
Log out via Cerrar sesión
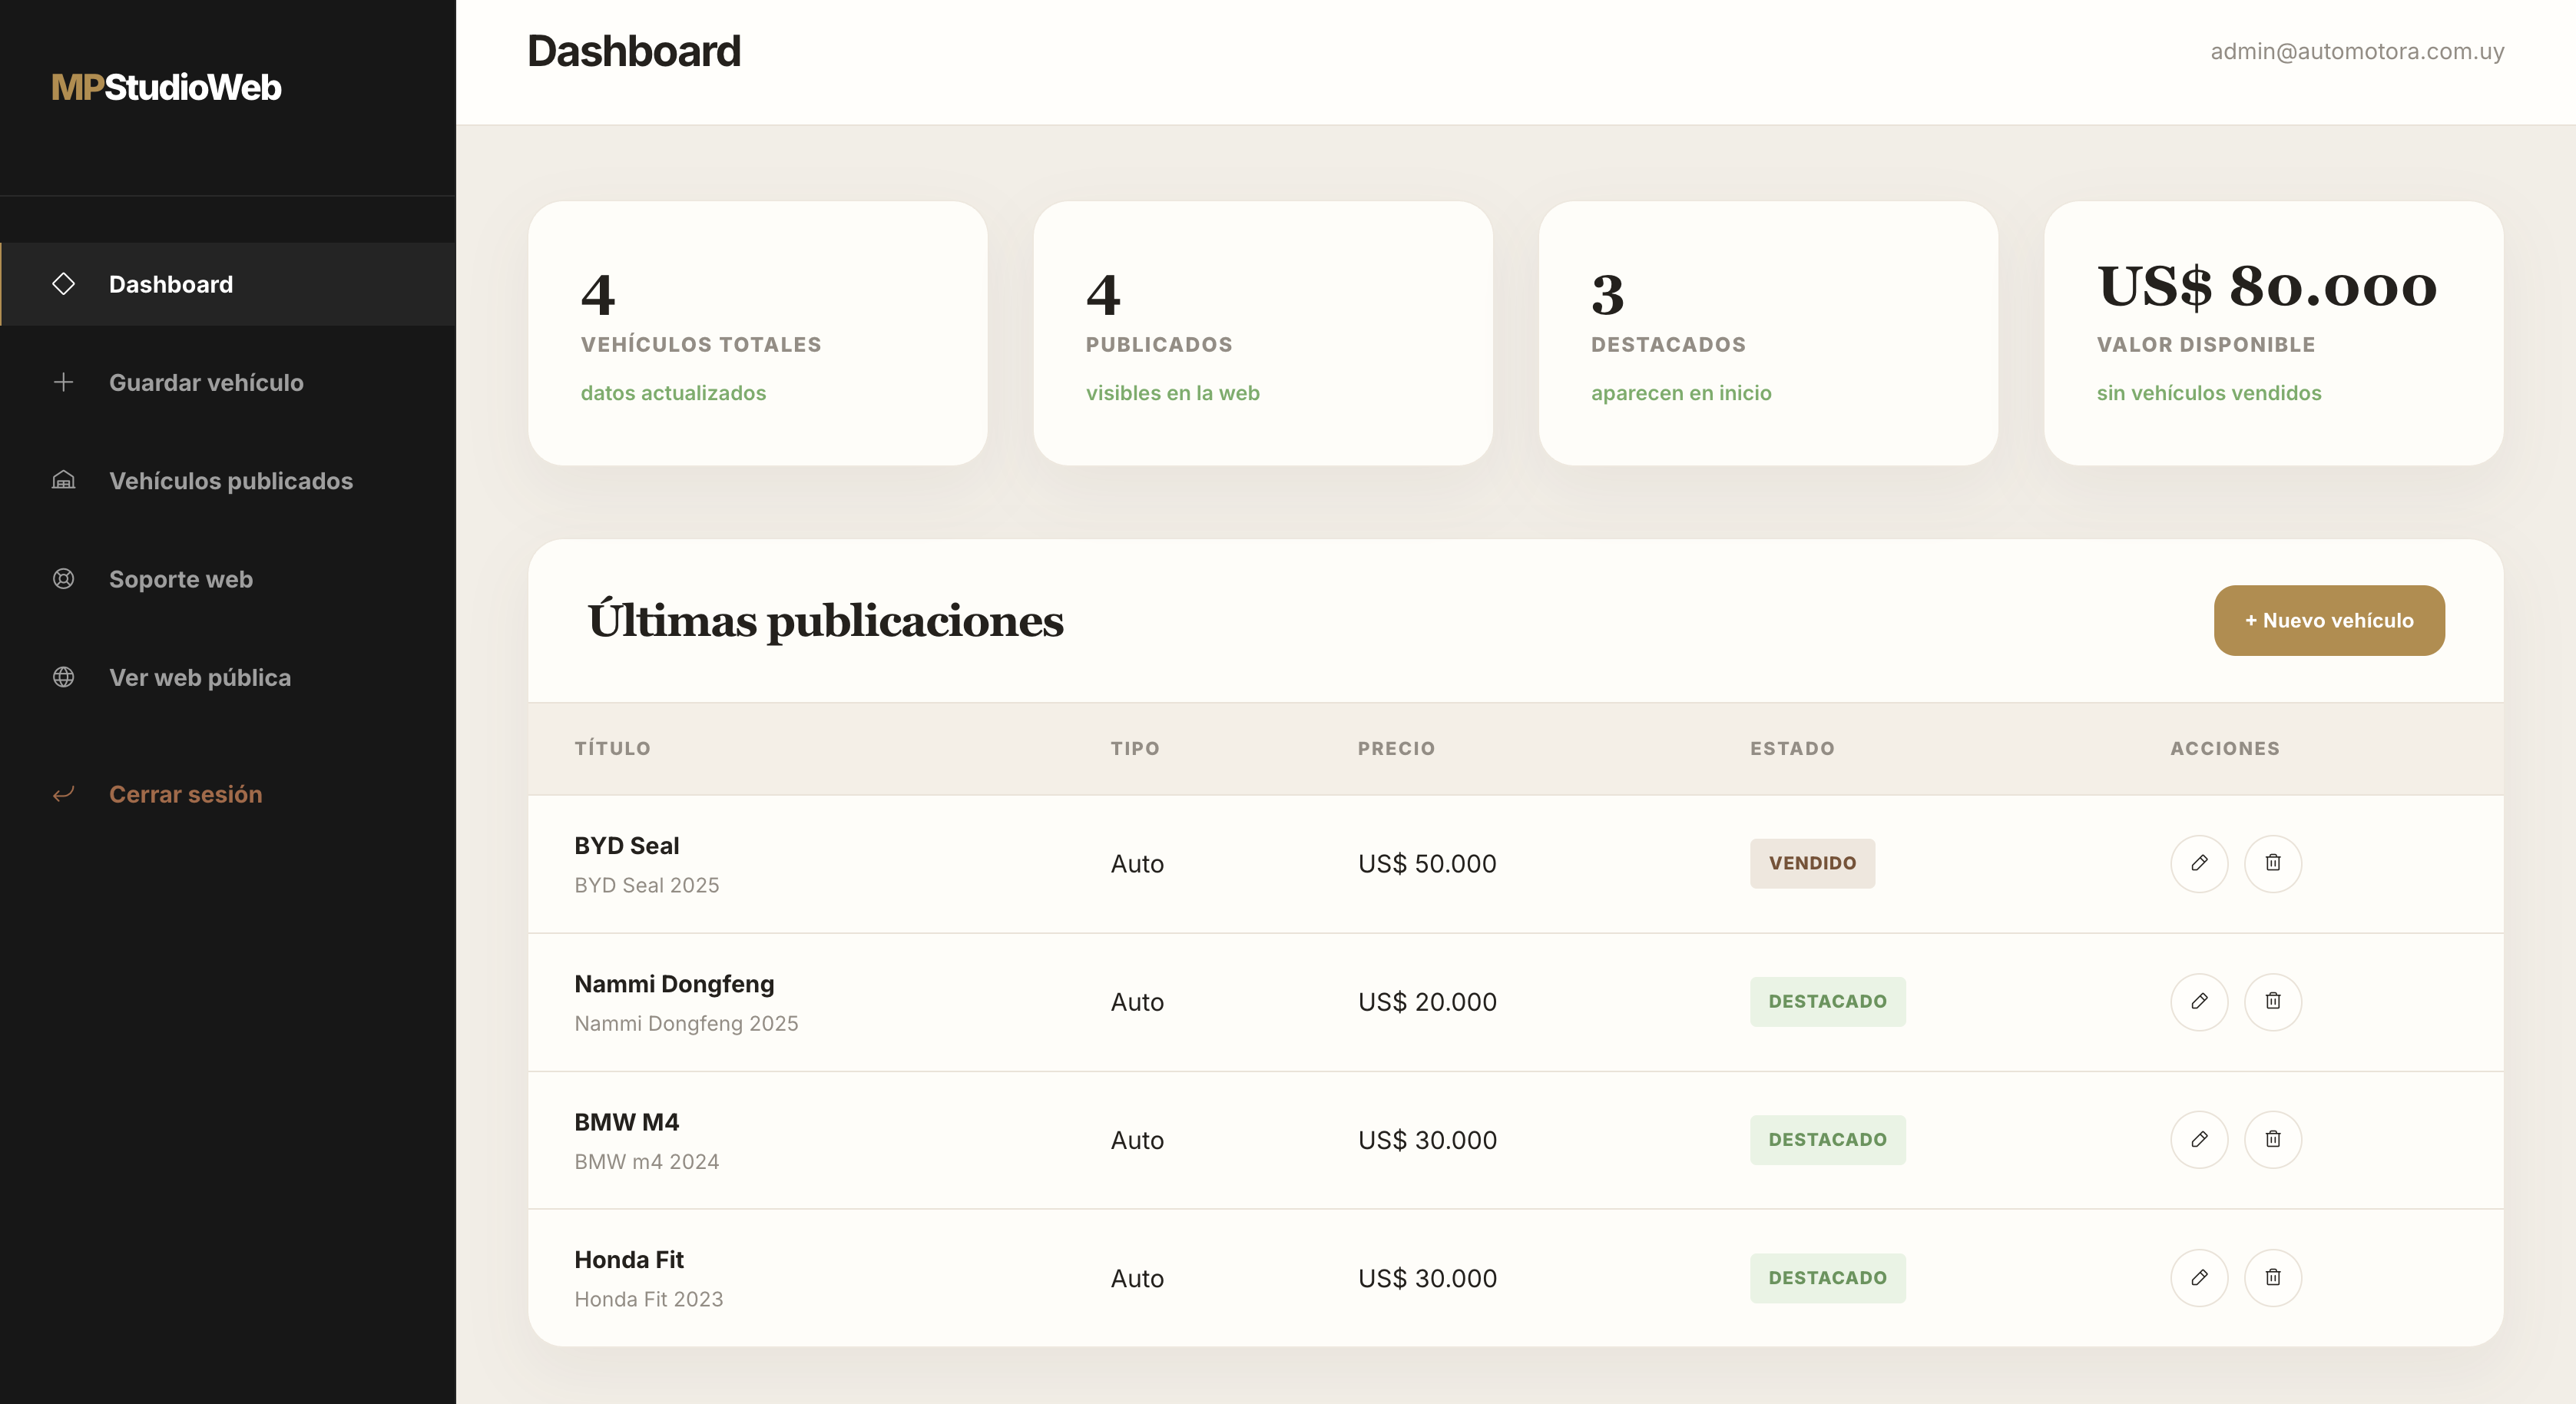[228, 794]
